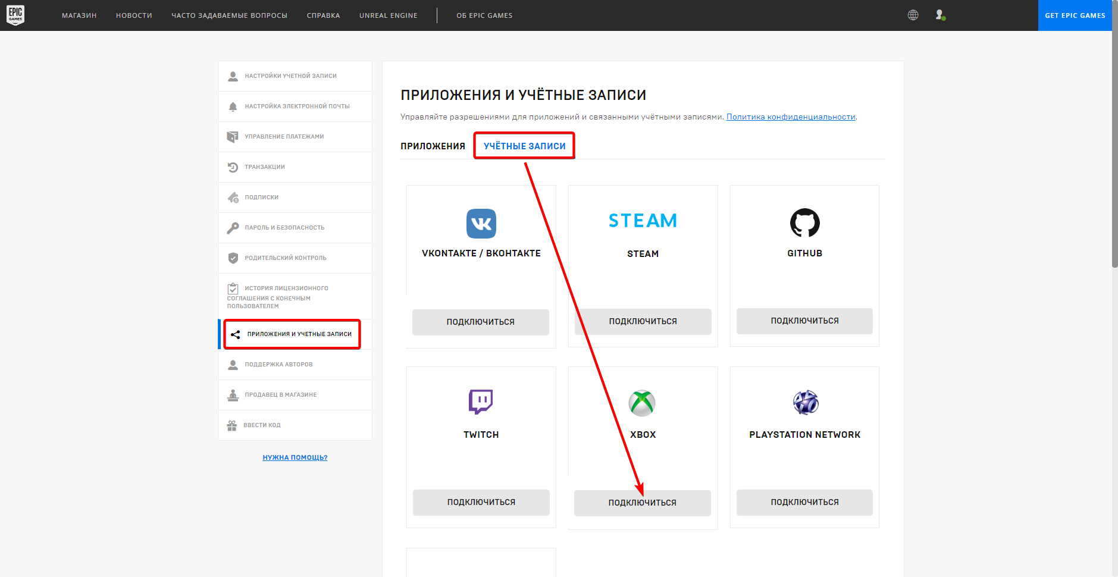Click the creator support person icon
The image size is (1118, 577).
click(233, 365)
